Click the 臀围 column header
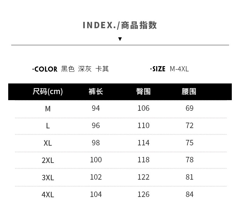 pos(143,91)
